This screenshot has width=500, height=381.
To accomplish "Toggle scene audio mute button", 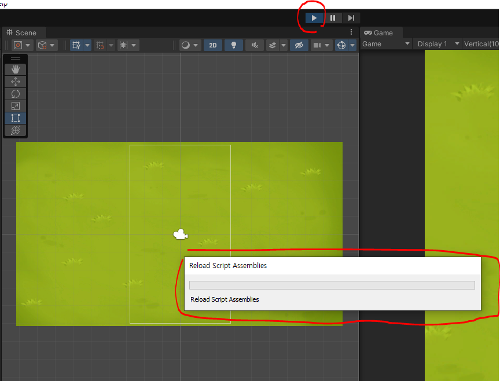I will point(255,45).
